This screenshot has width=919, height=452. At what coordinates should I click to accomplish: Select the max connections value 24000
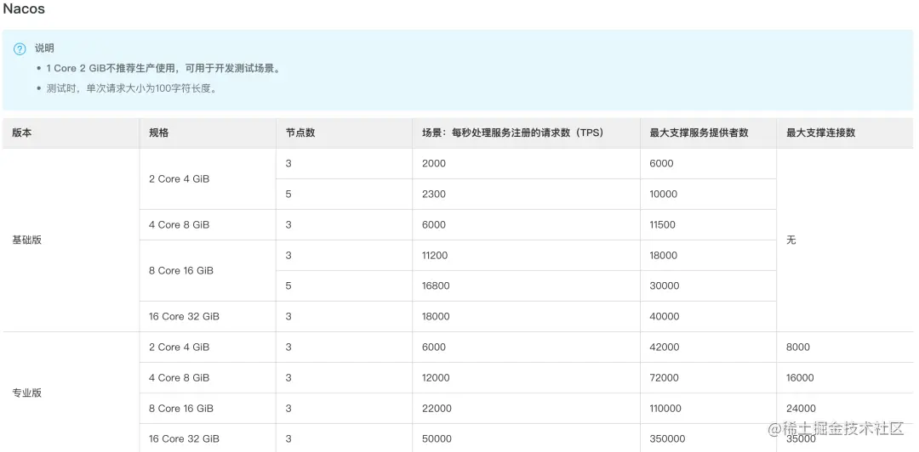pyautogui.click(x=802, y=408)
